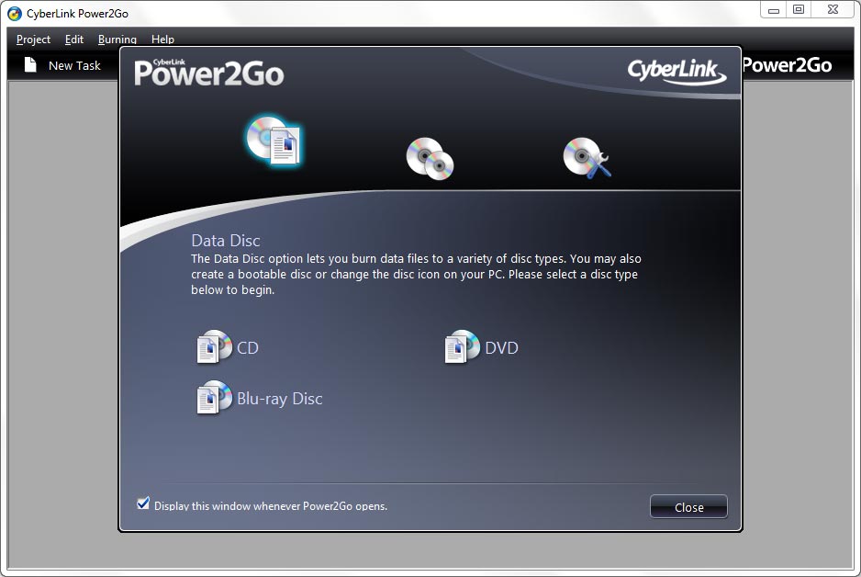Click the New Task toolbar label
The height and width of the screenshot is (577, 861).
tap(74, 65)
